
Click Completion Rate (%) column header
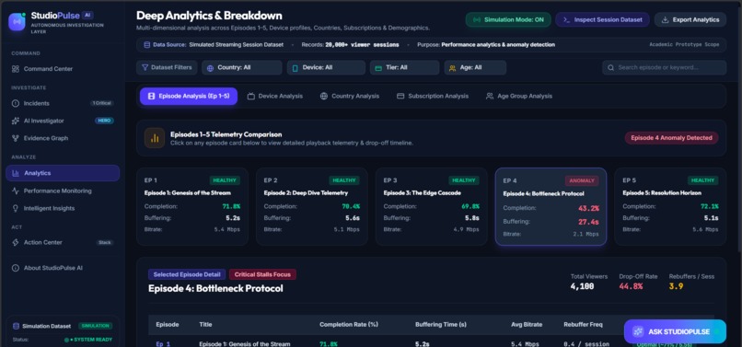(x=349, y=325)
